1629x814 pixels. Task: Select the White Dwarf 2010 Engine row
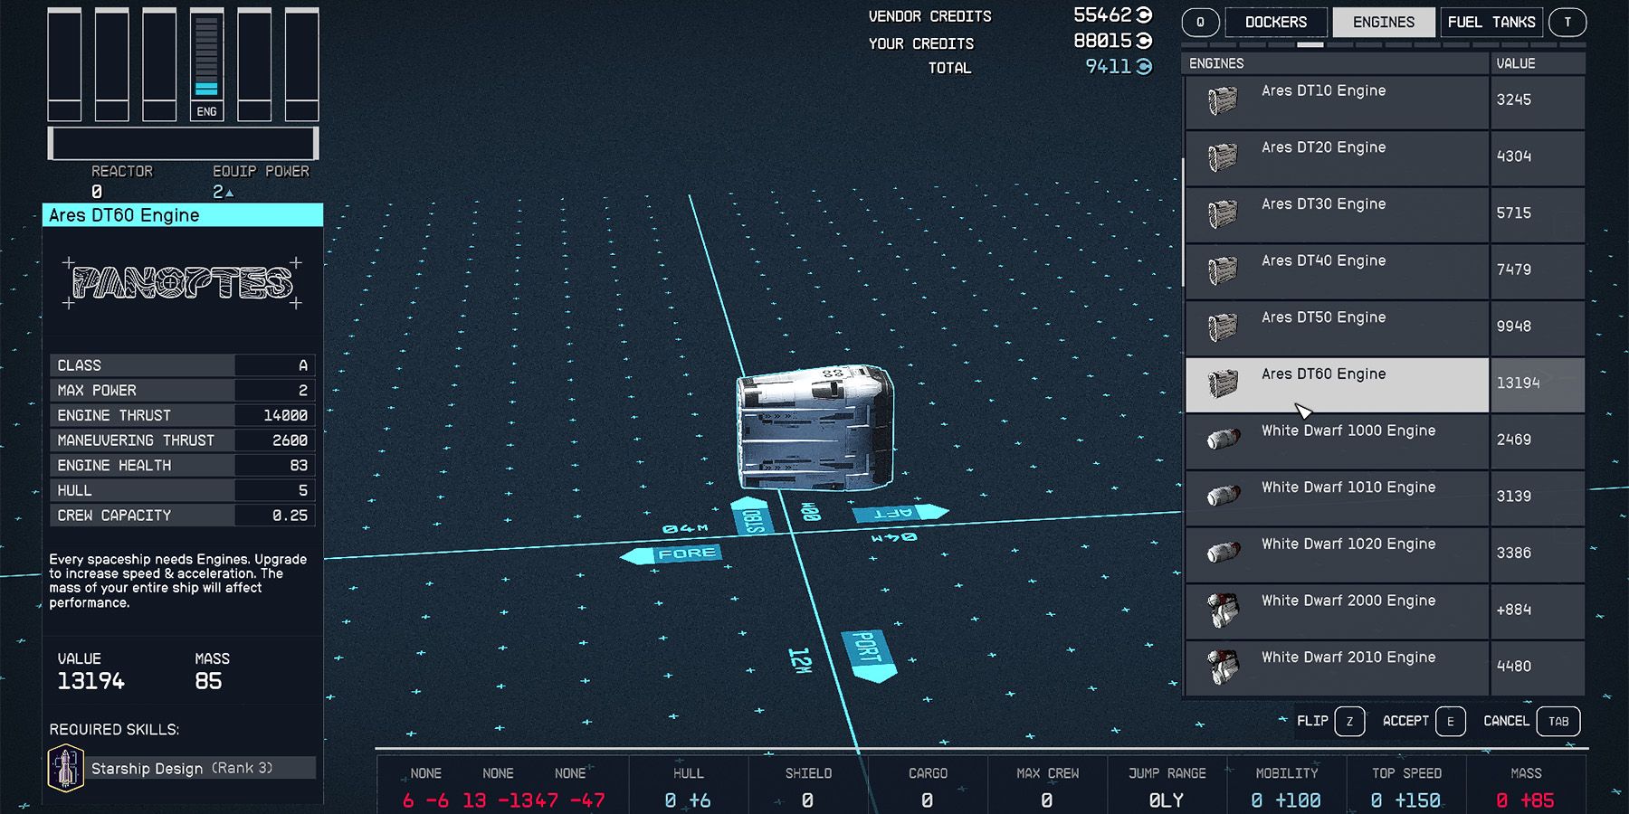coord(1385,668)
